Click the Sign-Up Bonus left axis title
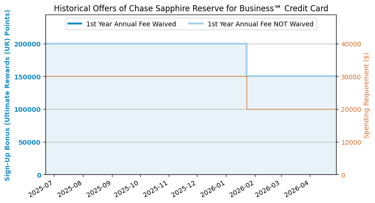Viewport: 375px width, 203px height. point(8,95)
